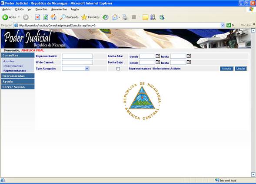Screen dimensions: 256x184
Task: Open calendar picker for Fecha Alta desde
Action: point(157,56)
